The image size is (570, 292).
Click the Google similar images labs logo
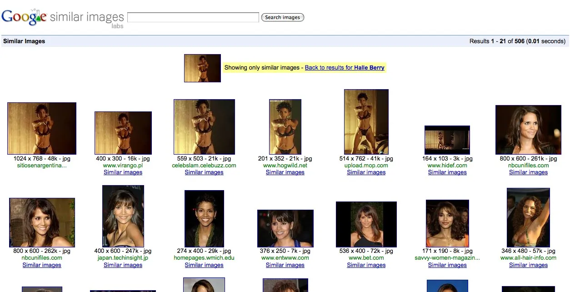click(x=63, y=18)
